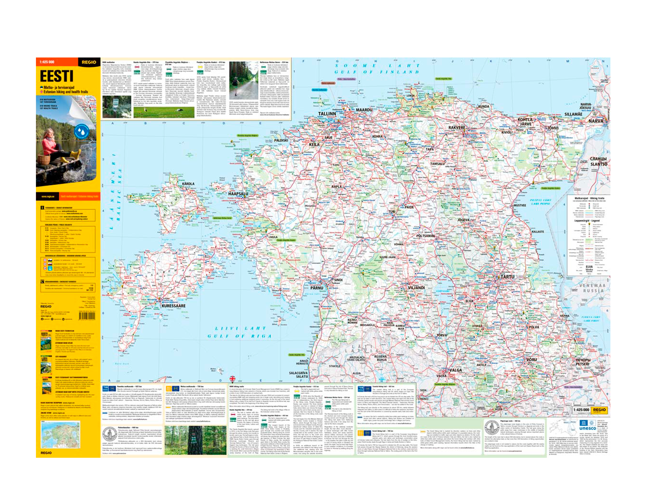Open the forest path hiker photo
The width and height of the screenshot is (646, 479).
click(244, 80)
